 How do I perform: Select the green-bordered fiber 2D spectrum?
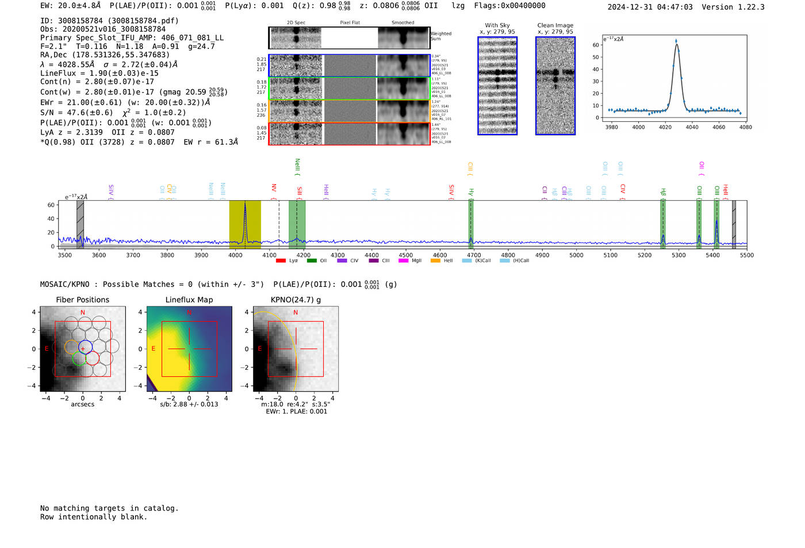(x=349, y=89)
